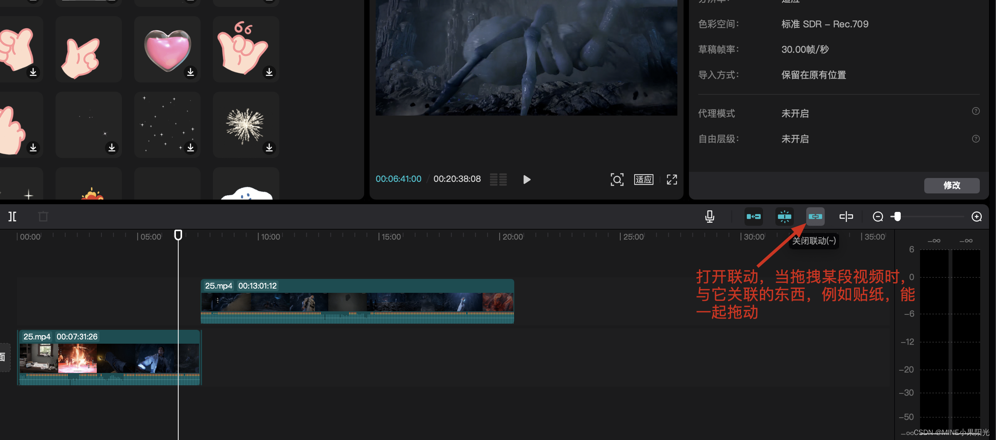Image resolution: width=996 pixels, height=440 pixels.
Task: Toggle the main track magnet button
Action: (754, 216)
